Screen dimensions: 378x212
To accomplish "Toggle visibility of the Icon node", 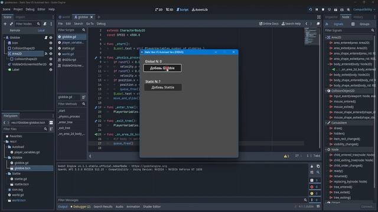I will coord(51,43).
